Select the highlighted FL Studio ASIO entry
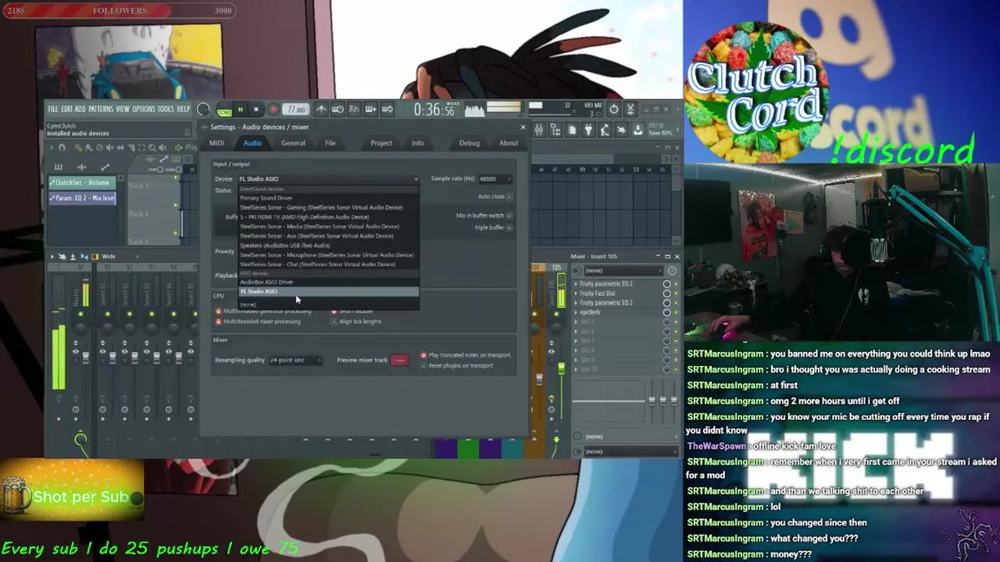 coord(328,291)
